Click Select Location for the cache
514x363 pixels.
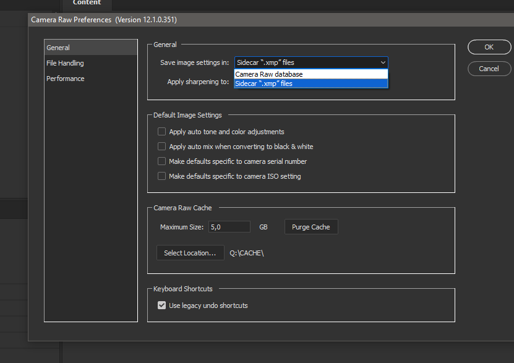(x=190, y=253)
